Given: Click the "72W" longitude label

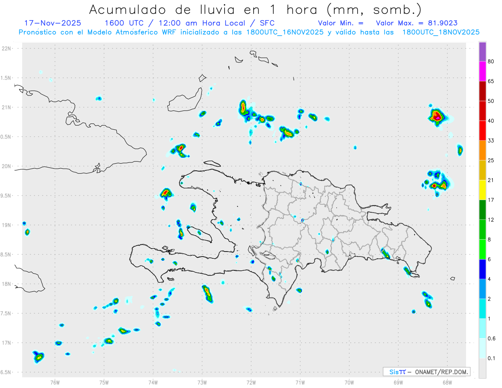Looking at the screenshot, I should pos(251,382).
